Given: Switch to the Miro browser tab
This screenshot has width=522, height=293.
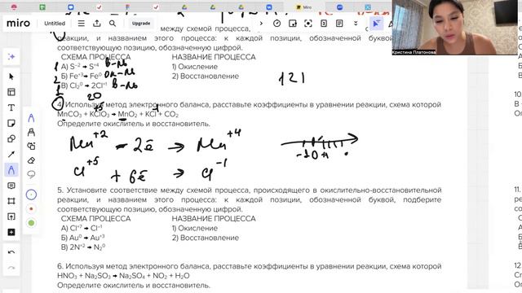Looking at the screenshot, I should tap(304, 7).
